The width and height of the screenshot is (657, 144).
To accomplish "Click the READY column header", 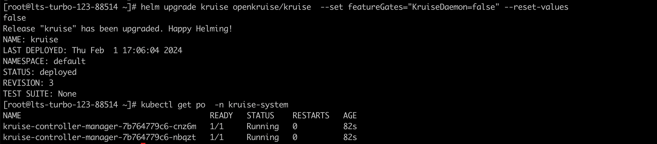I will [x=221, y=115].
